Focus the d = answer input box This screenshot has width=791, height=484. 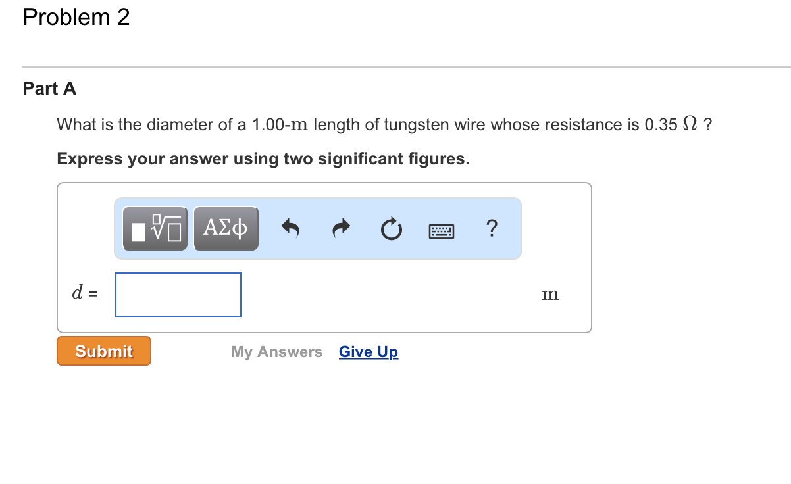point(178,295)
